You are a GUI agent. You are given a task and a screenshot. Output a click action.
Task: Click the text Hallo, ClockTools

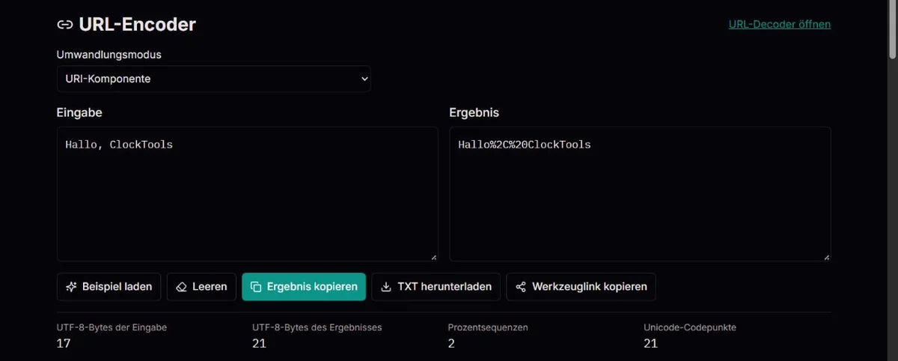[119, 145]
